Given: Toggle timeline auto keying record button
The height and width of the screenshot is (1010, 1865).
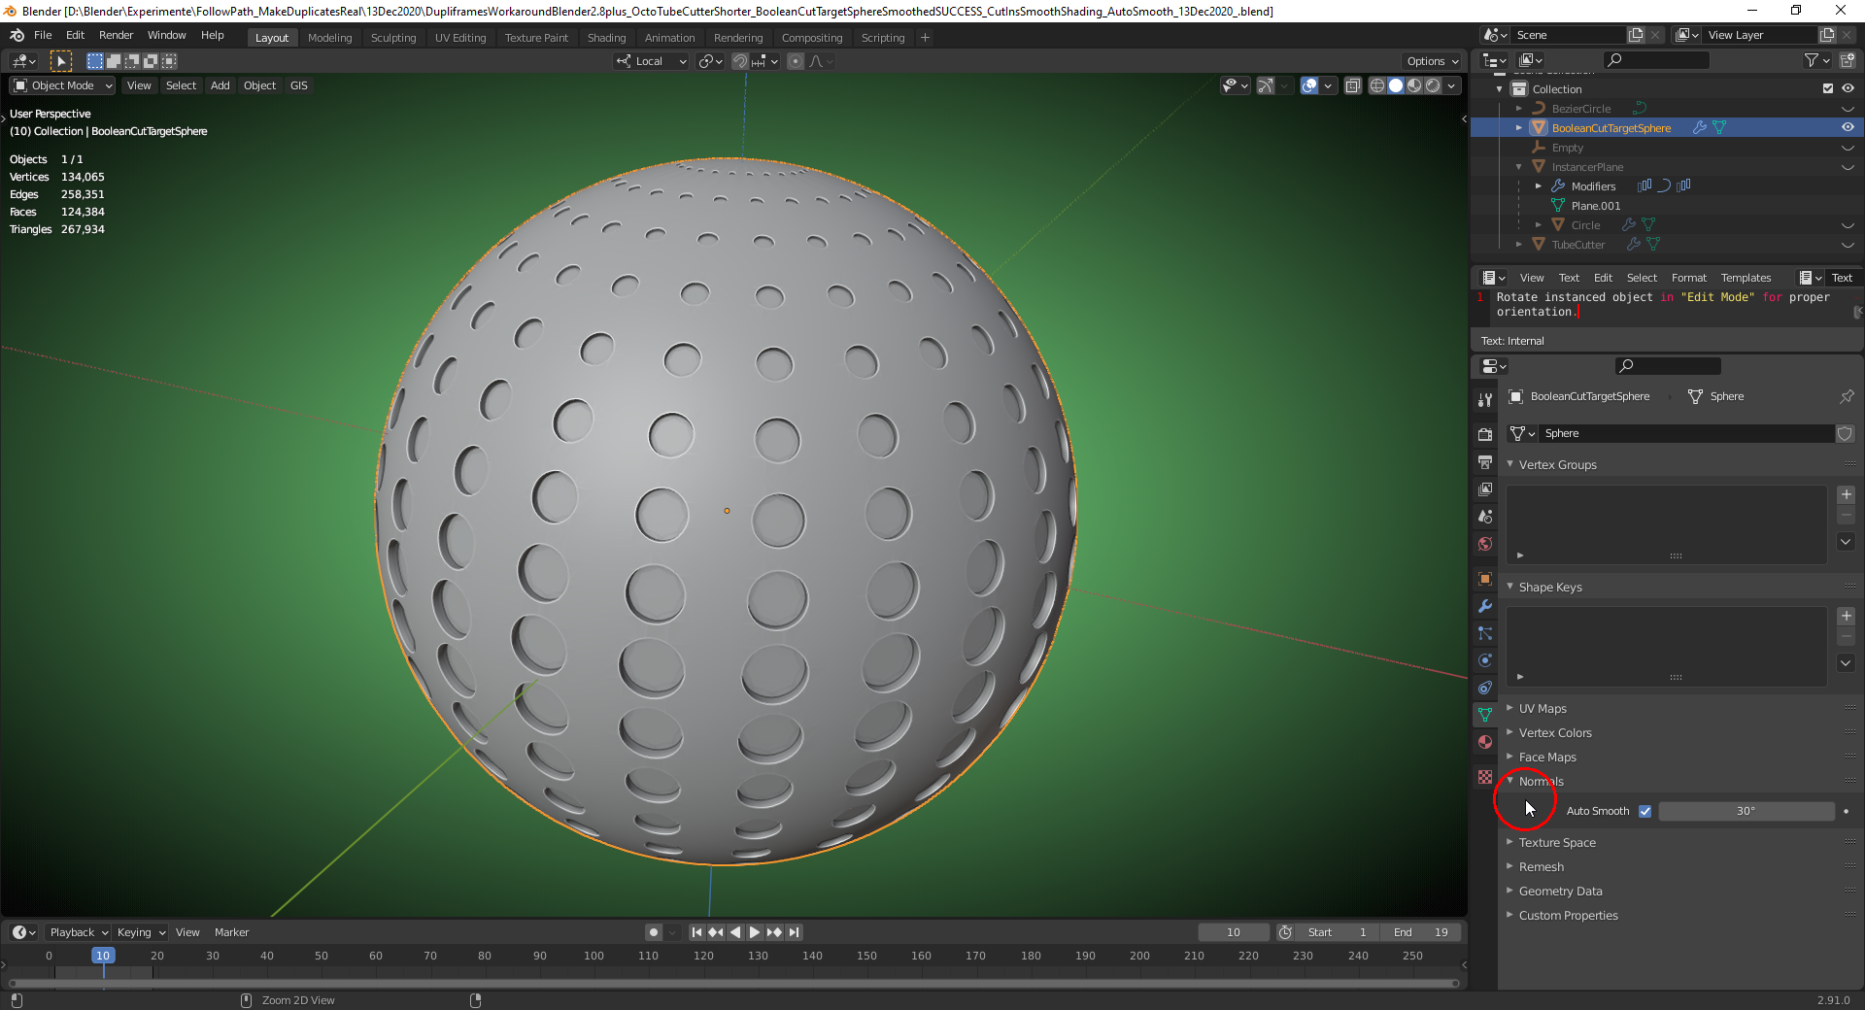Looking at the screenshot, I should 654,932.
